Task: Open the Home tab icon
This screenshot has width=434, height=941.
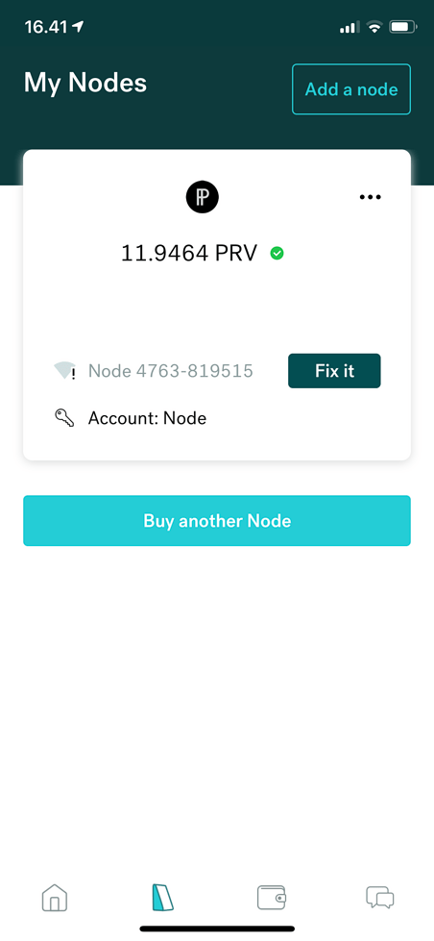Action: click(55, 899)
